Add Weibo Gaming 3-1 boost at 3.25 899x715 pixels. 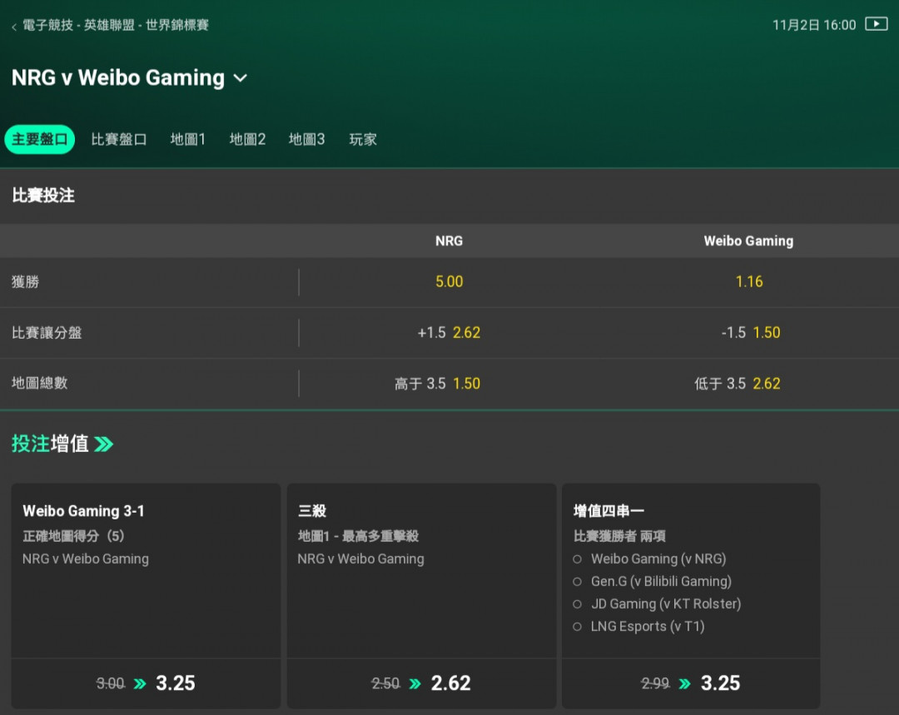click(x=147, y=683)
